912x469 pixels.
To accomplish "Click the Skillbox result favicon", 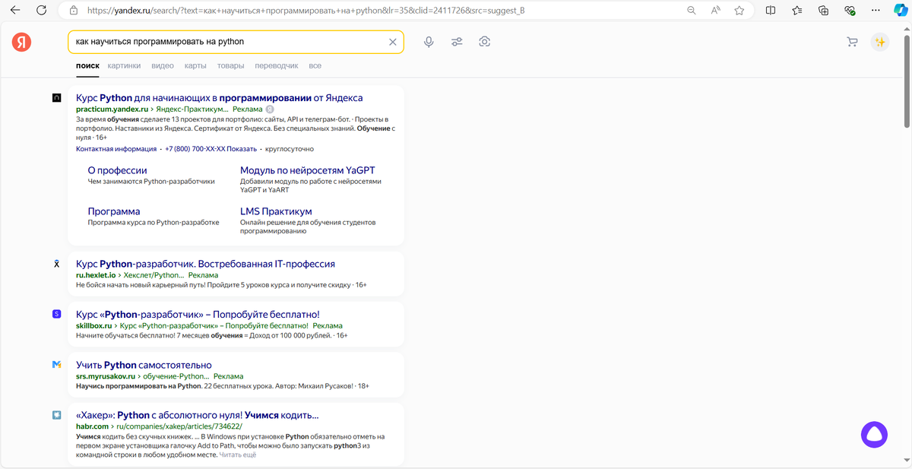I will [56, 314].
